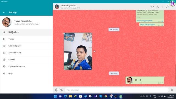Click the Archived chats box icon
The width and height of the screenshot is (176, 99).
click(x=4, y=53)
